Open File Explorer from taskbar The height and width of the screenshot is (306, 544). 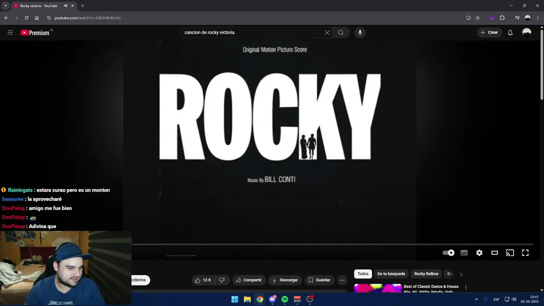(247, 299)
